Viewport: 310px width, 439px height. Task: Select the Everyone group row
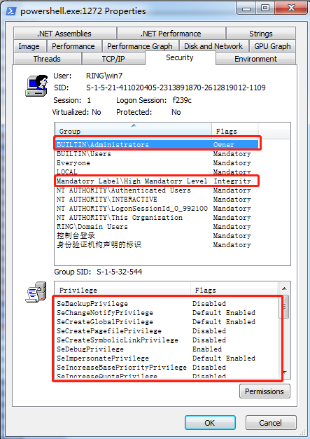[157, 163]
